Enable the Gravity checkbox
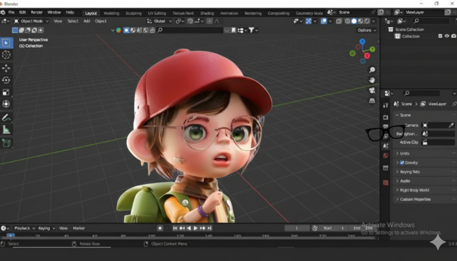Image resolution: width=457 pixels, height=261 pixels. click(402, 163)
